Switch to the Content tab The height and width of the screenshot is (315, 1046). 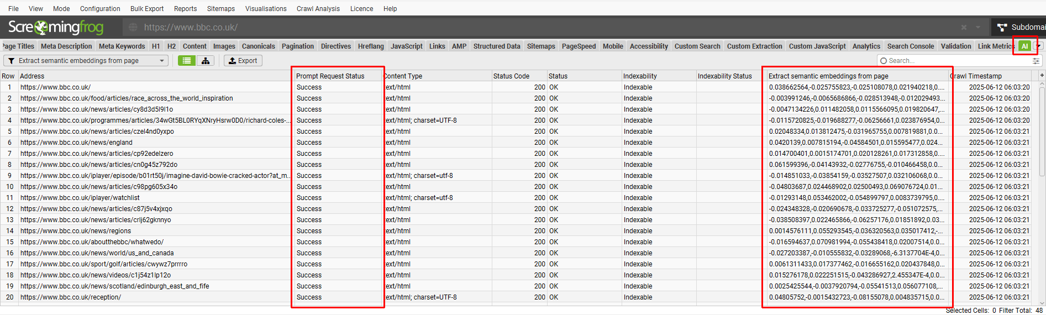[195, 46]
